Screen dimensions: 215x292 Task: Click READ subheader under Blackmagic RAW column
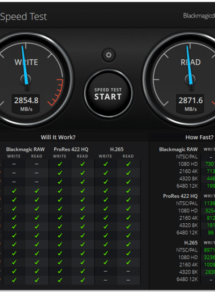pos(37,156)
